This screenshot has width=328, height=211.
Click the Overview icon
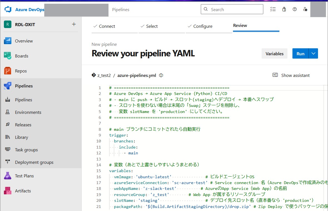click(8, 41)
